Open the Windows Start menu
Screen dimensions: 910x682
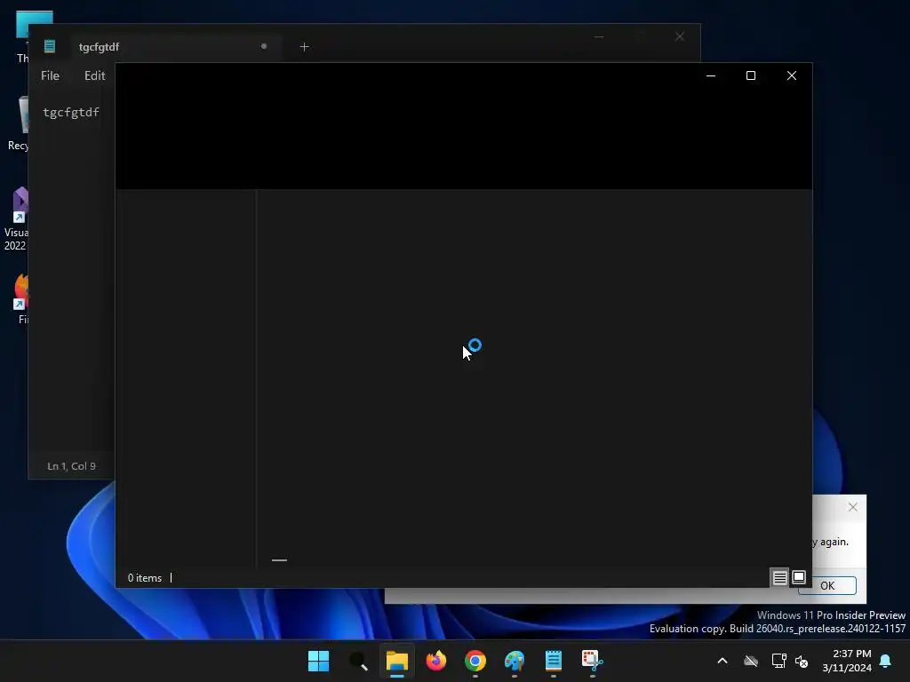tap(318, 661)
